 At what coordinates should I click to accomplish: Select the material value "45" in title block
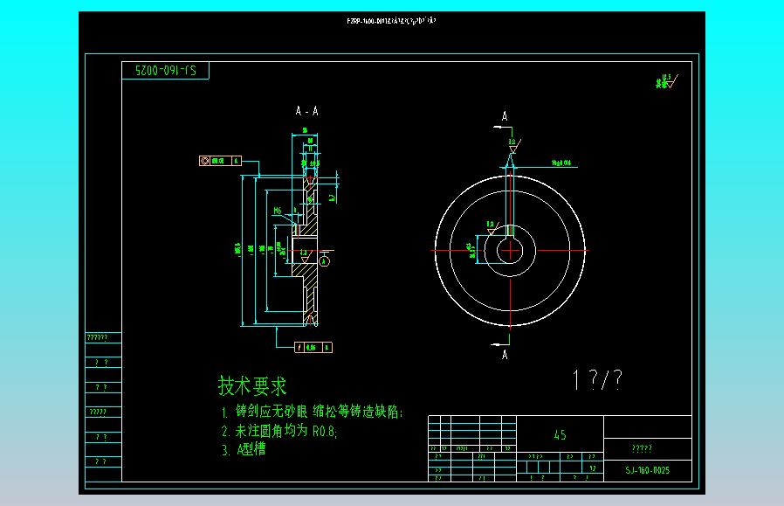[x=560, y=435]
